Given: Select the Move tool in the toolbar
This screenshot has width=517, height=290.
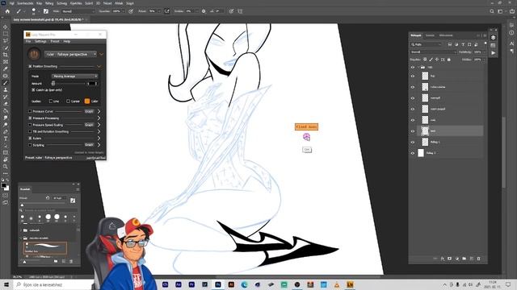Looking at the screenshot, I should pos(6,27).
